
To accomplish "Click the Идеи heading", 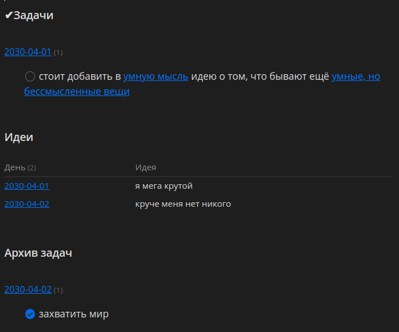I will 19,137.
